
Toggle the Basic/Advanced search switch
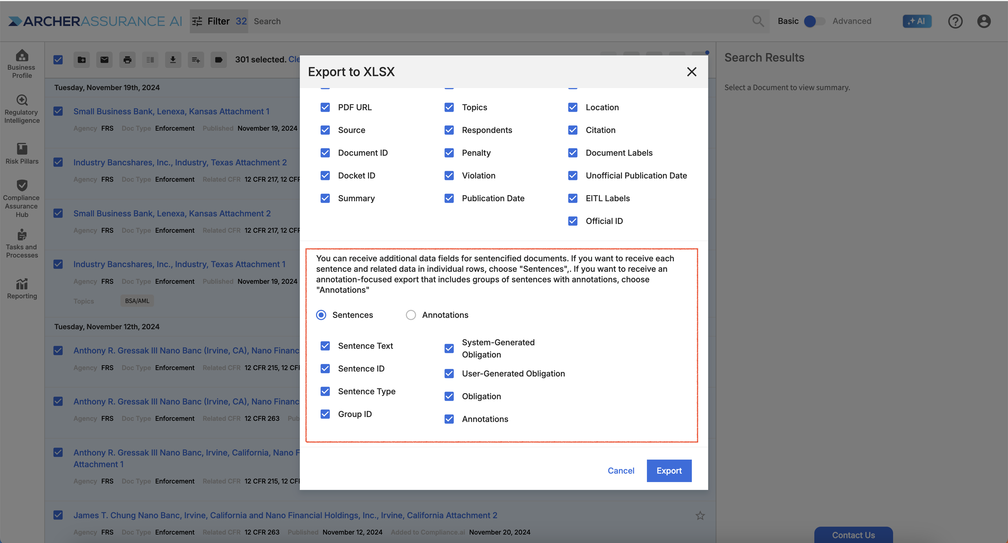pyautogui.click(x=814, y=21)
